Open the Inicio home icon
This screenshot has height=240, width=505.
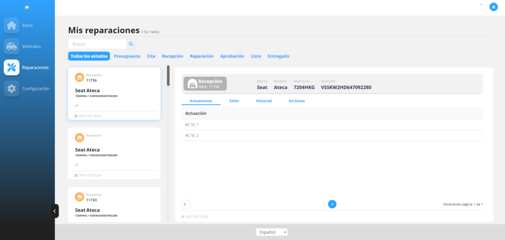(12, 26)
